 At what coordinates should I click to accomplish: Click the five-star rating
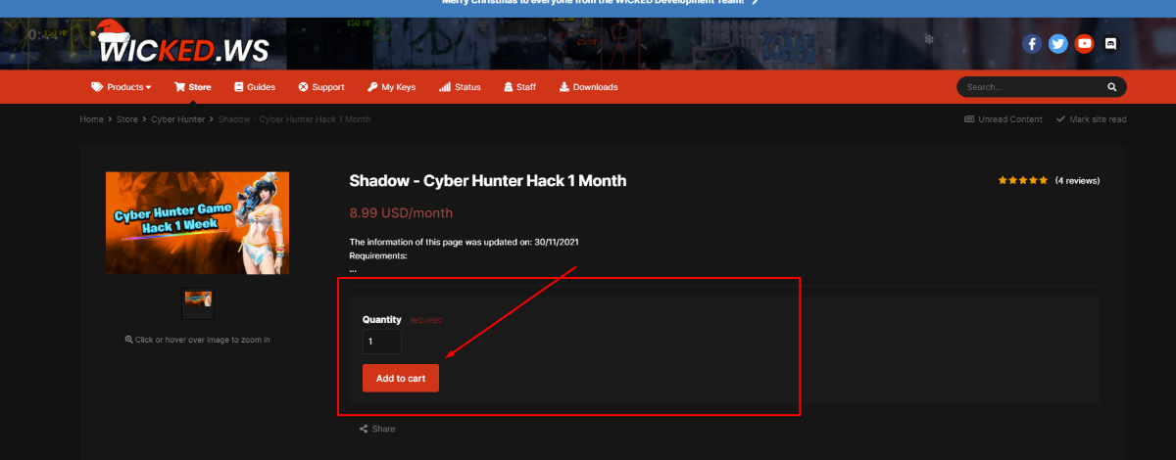tap(1023, 181)
